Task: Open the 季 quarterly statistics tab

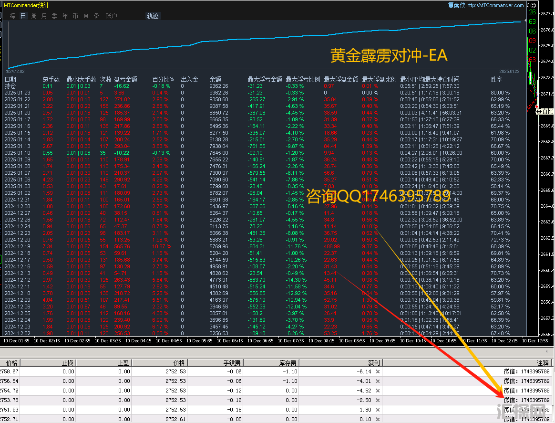Action: point(54,16)
